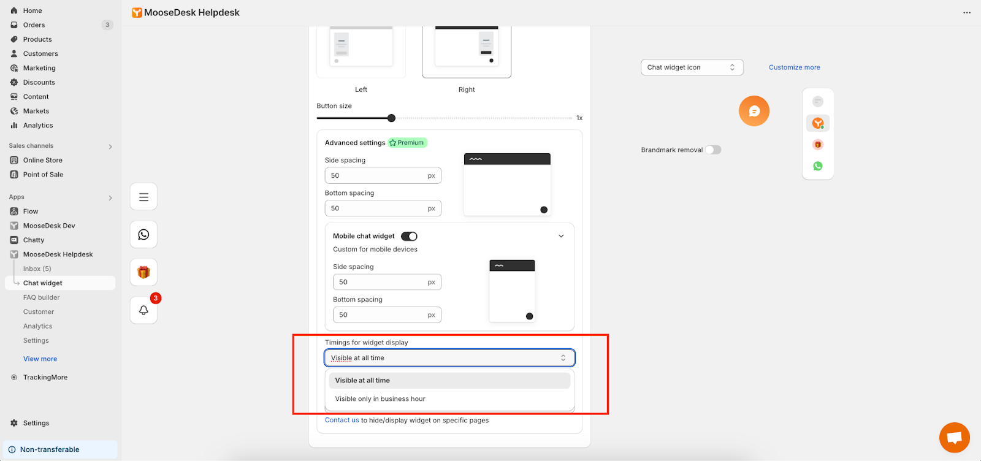
Task: Click the Chatty app icon
Action: pos(14,240)
